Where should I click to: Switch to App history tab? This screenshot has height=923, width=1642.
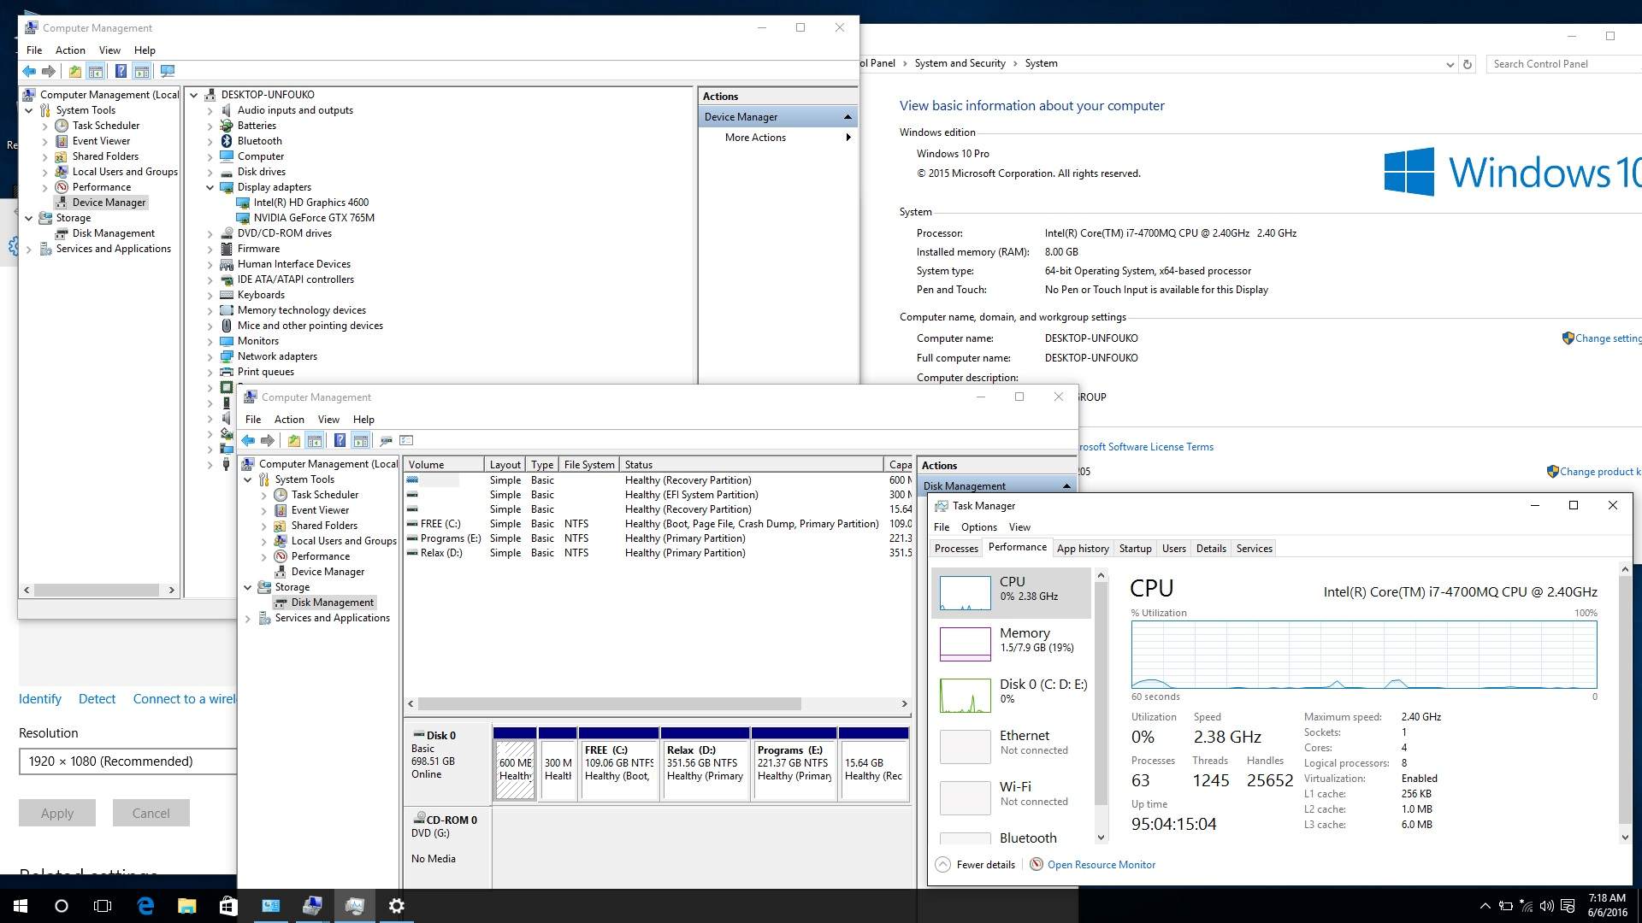coord(1083,549)
